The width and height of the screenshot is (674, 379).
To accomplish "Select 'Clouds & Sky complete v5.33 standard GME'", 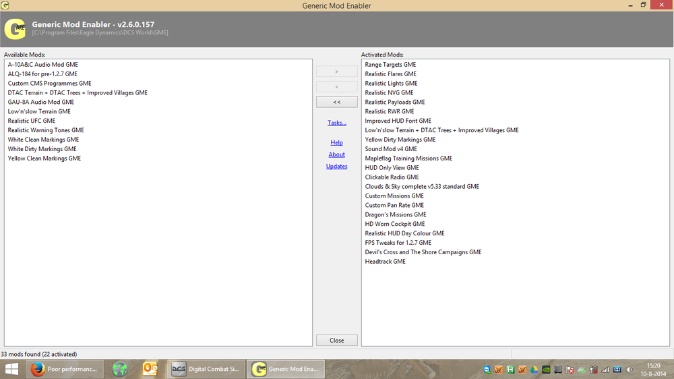I will pyautogui.click(x=422, y=187).
